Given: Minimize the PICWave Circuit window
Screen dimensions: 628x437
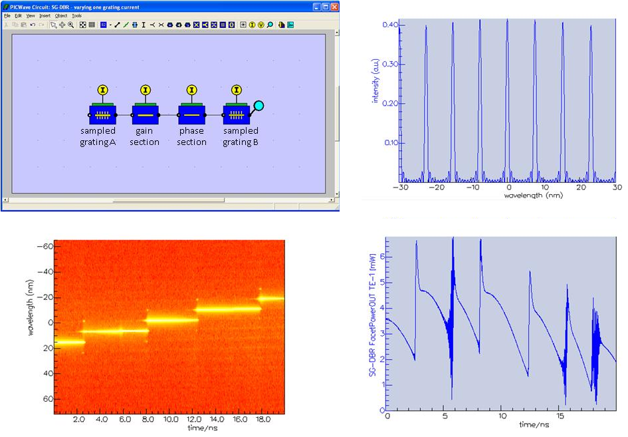Looking at the screenshot, I should point(317,7).
